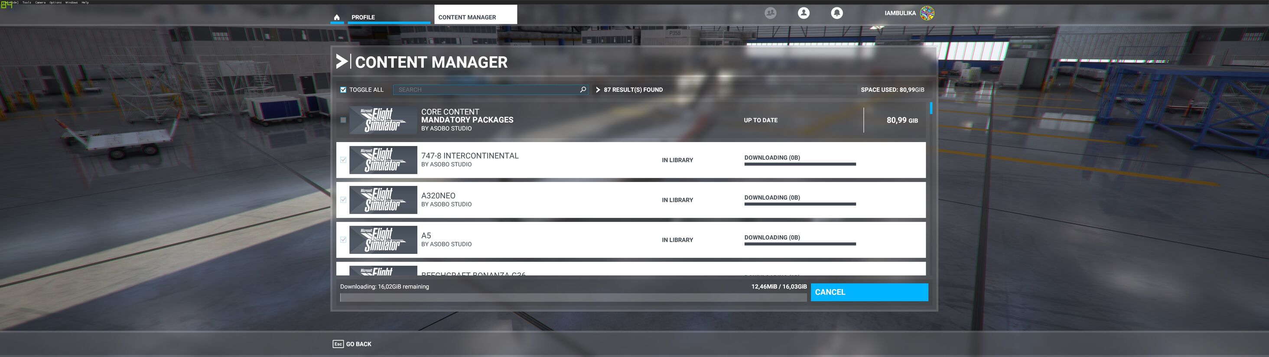Go to the Home icon tab

point(336,17)
